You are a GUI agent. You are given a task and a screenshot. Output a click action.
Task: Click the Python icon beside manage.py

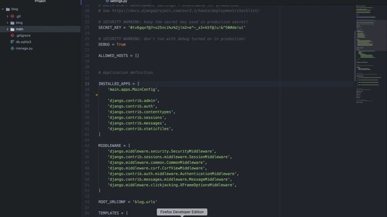coord(12,48)
